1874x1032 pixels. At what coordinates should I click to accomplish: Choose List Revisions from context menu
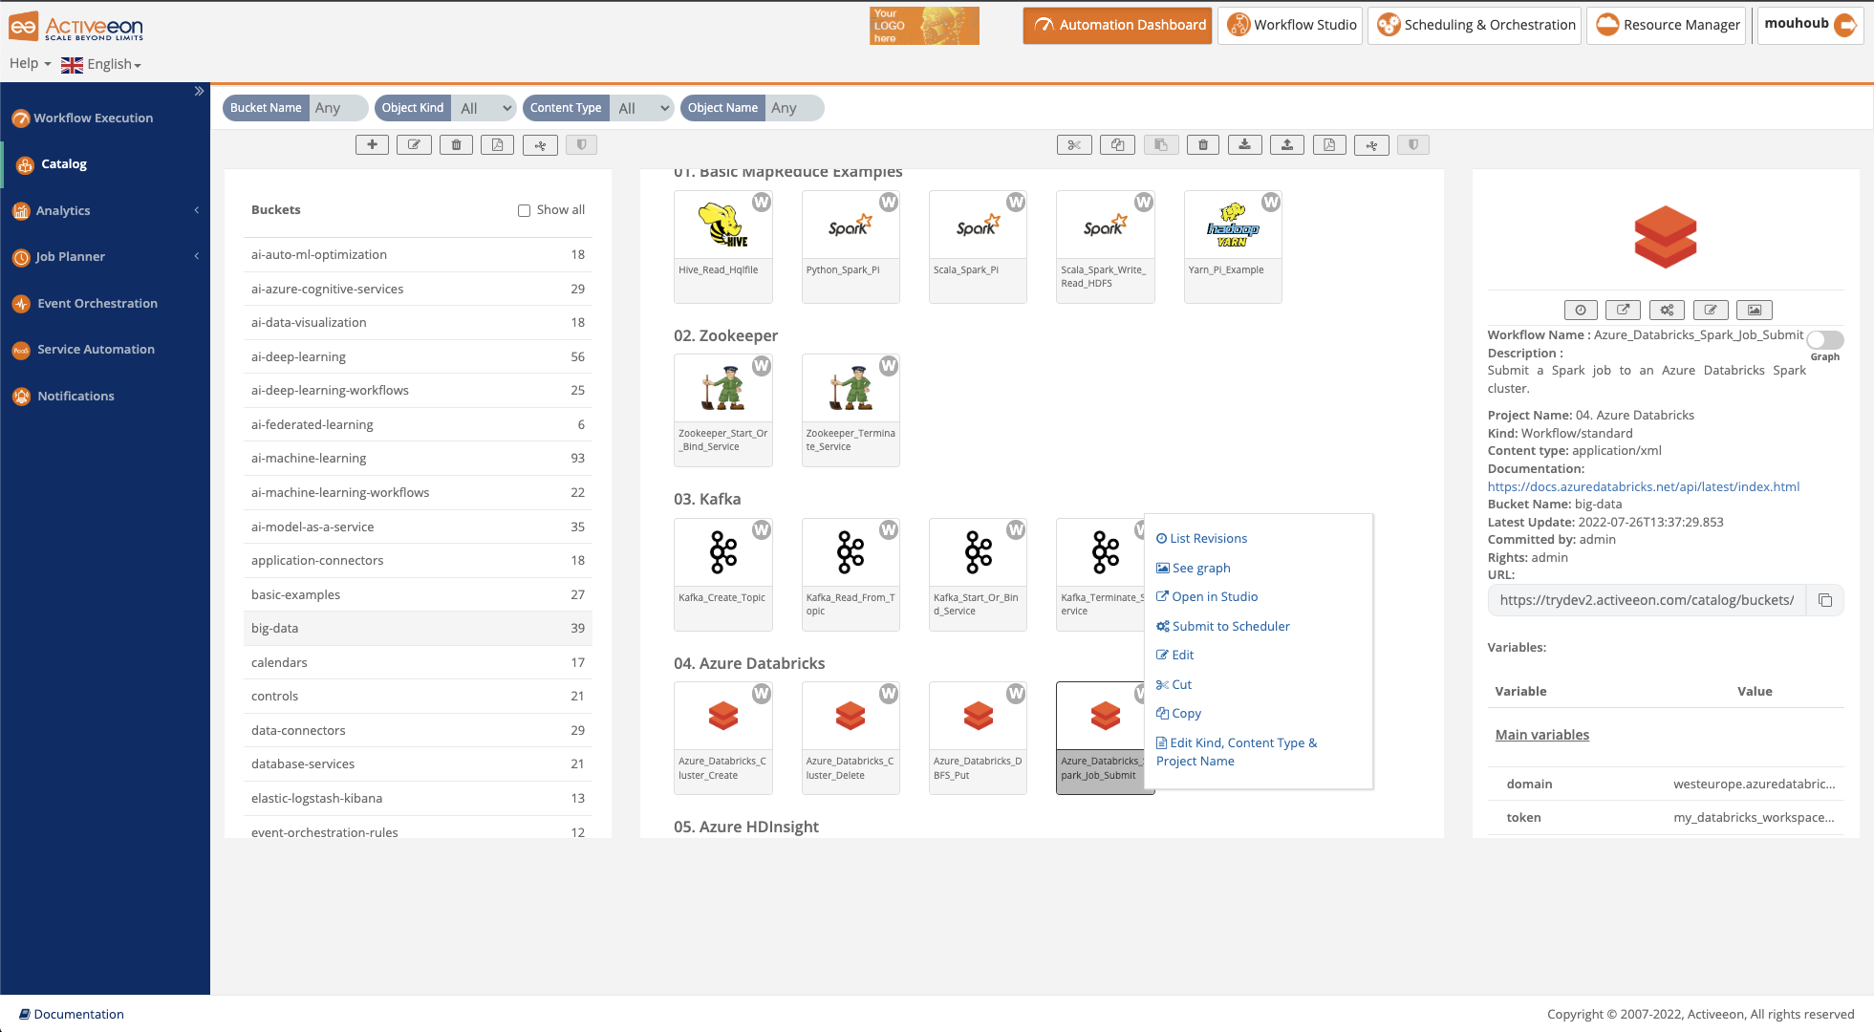pyautogui.click(x=1201, y=538)
